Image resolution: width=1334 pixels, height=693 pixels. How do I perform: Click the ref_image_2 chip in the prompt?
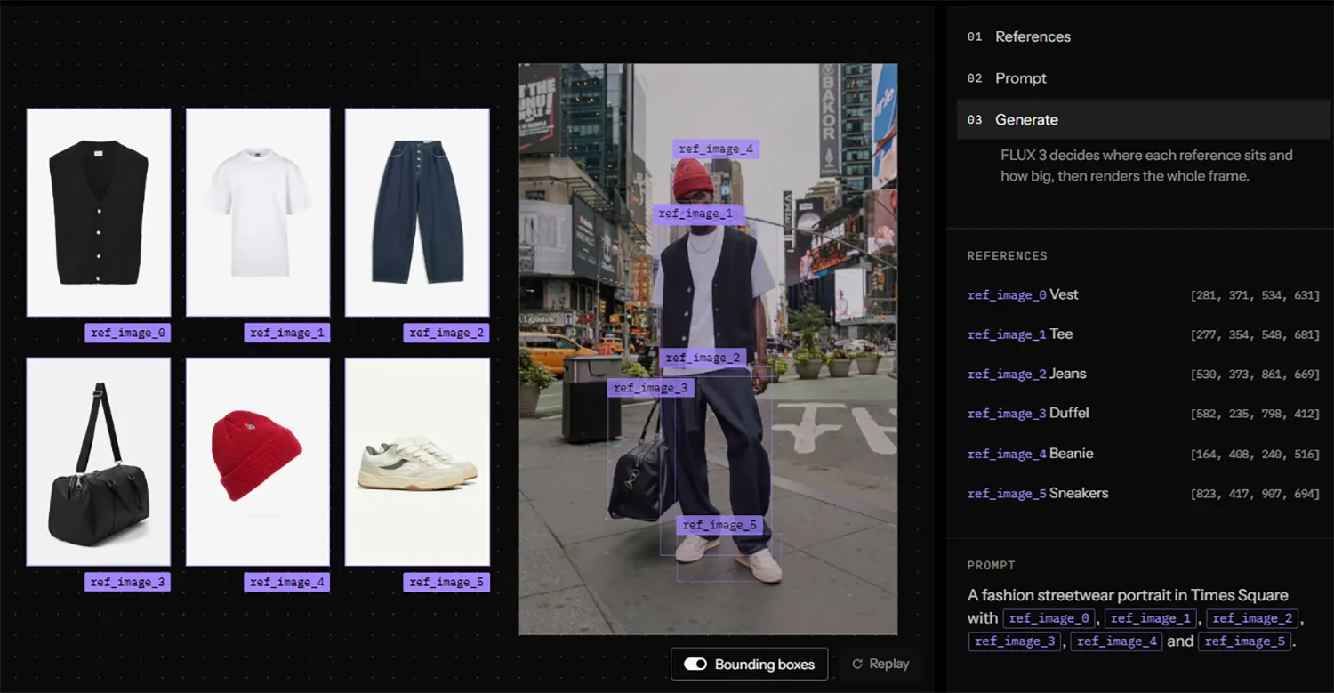click(1253, 618)
